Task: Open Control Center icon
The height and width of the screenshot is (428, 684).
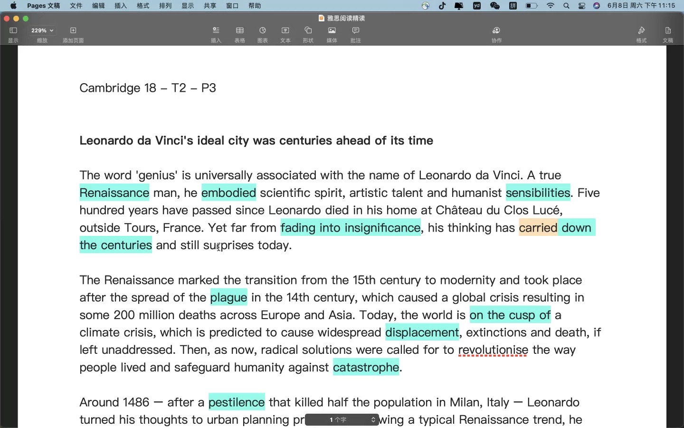Action: [x=582, y=6]
